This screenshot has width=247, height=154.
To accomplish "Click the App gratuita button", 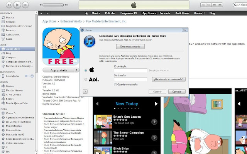I will pos(58,70).
